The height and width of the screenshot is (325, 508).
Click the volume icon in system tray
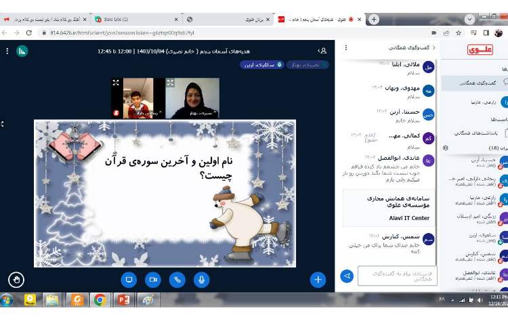point(480,300)
